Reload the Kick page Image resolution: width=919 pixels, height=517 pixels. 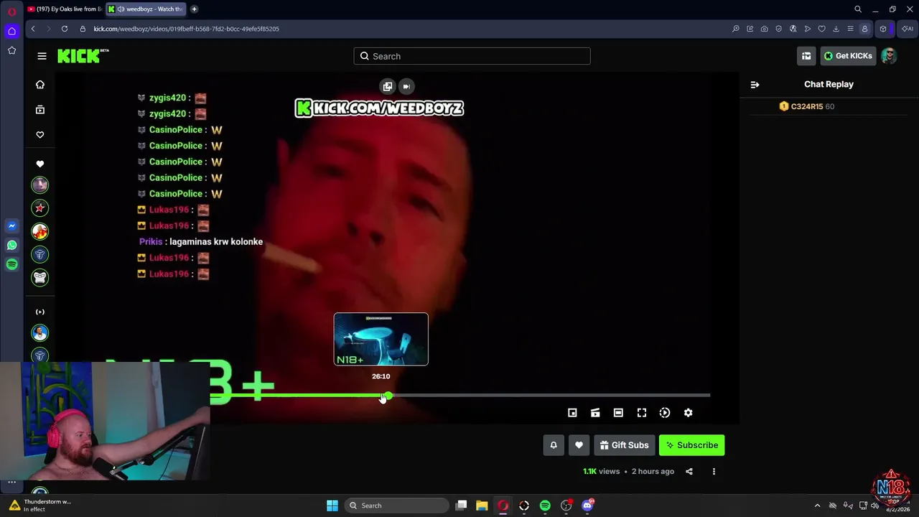tap(65, 29)
